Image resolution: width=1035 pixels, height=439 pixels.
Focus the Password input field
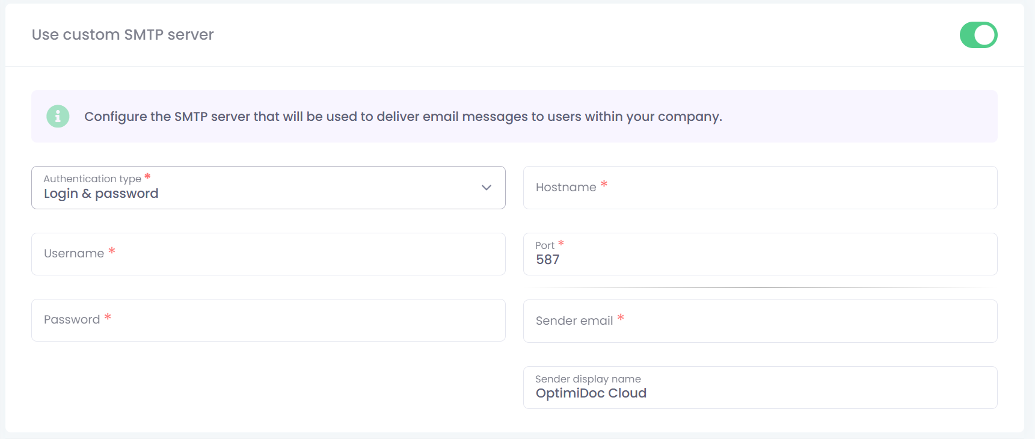coord(268,321)
